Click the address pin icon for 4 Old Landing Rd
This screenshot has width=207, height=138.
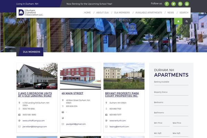pos(19,103)
